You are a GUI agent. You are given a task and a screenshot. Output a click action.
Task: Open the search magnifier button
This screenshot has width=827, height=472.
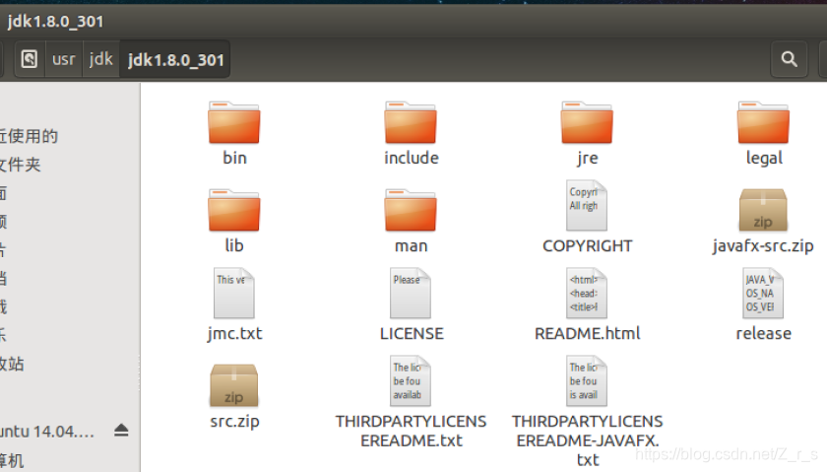(789, 59)
